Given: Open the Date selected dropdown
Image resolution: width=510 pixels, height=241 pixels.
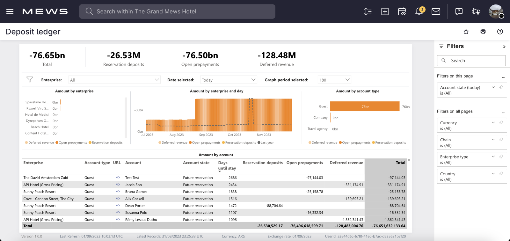Looking at the screenshot, I should (x=228, y=80).
